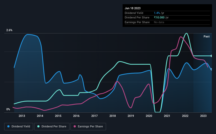Viewport: 216px width, 134px height.
Task: Select the Dividend Per Share endpoint marker
Action: click(x=211, y=56)
